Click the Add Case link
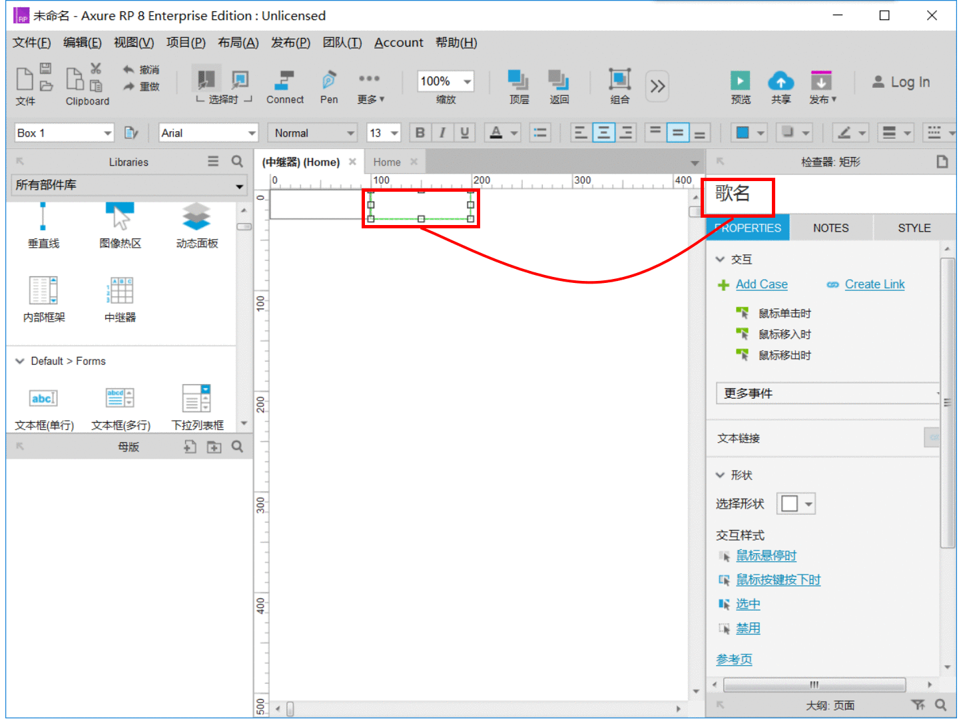 click(x=761, y=284)
